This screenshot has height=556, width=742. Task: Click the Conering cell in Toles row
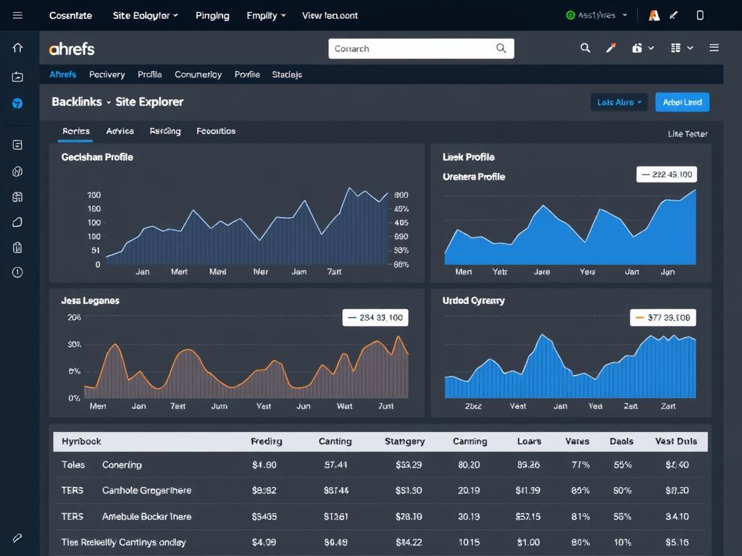pos(122,465)
